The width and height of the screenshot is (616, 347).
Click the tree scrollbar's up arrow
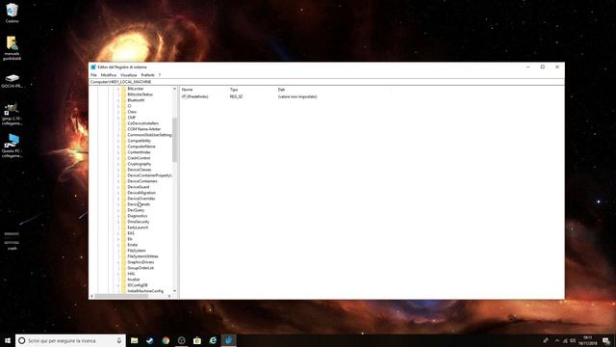click(x=175, y=89)
